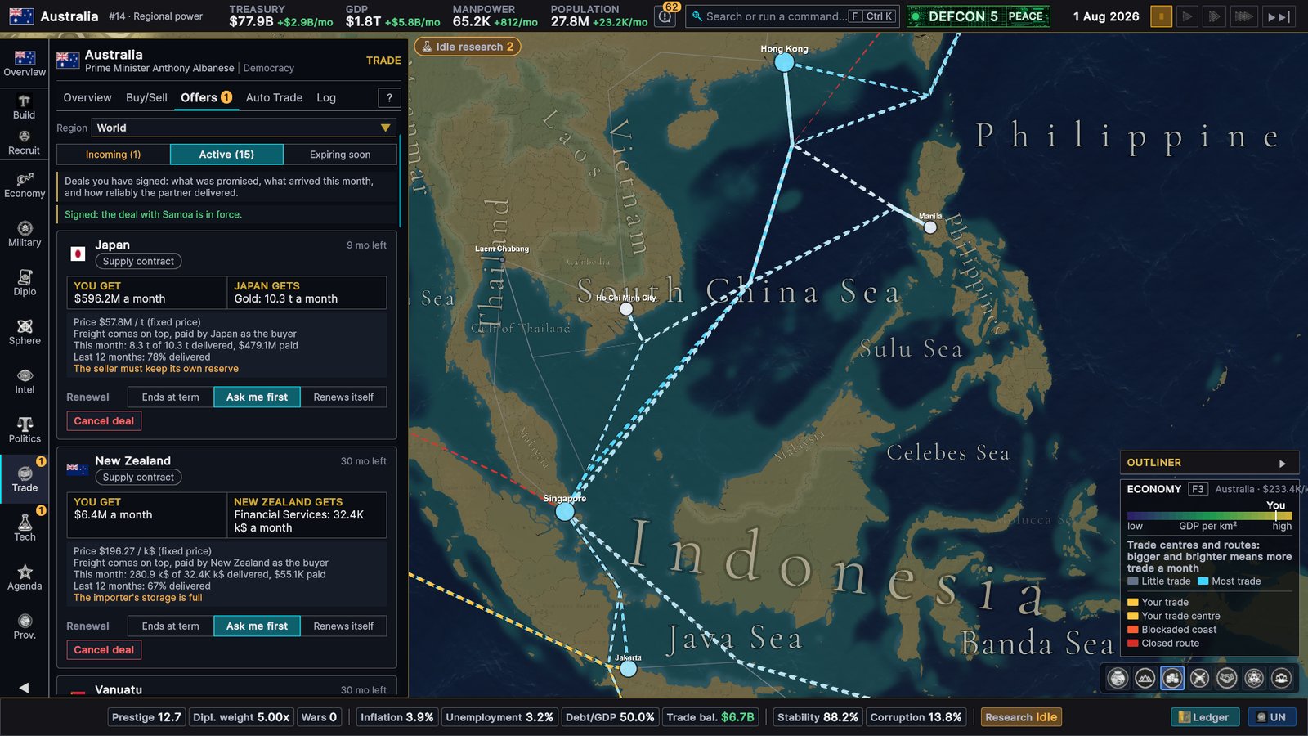This screenshot has height=736, width=1308.
Task: Switch to the trade Log tab
Action: 326,97
